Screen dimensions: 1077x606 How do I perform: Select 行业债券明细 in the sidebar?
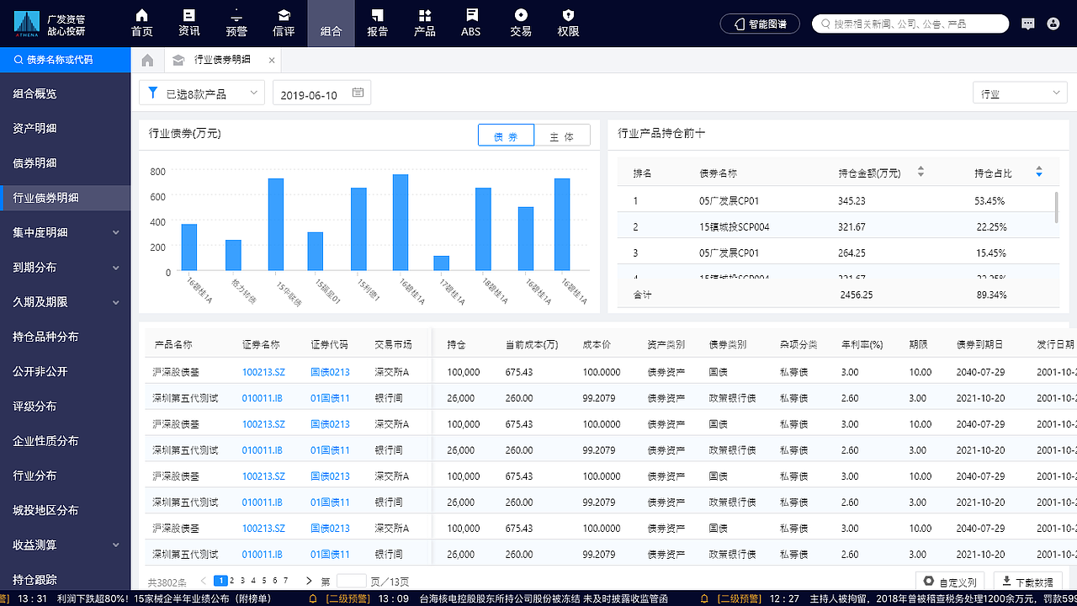click(66, 198)
